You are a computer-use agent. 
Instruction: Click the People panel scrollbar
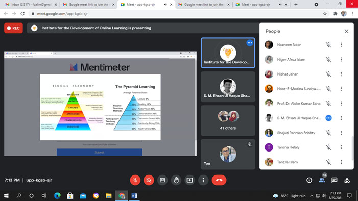[x=352, y=148]
